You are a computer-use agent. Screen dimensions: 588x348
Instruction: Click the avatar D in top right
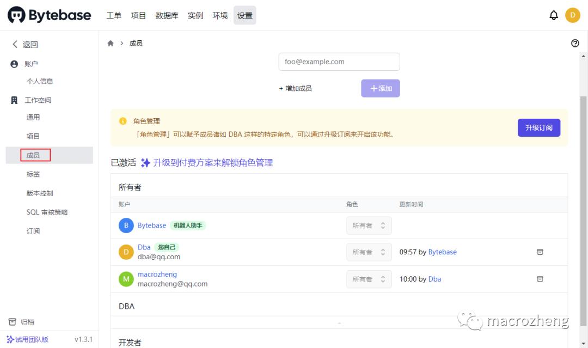[x=573, y=15]
